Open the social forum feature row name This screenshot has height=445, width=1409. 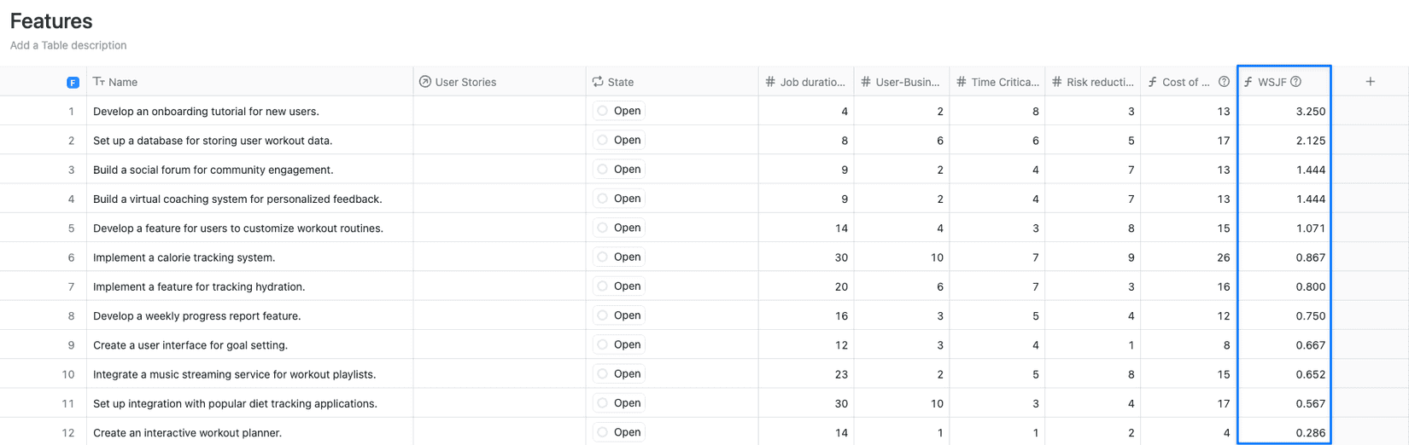(213, 170)
